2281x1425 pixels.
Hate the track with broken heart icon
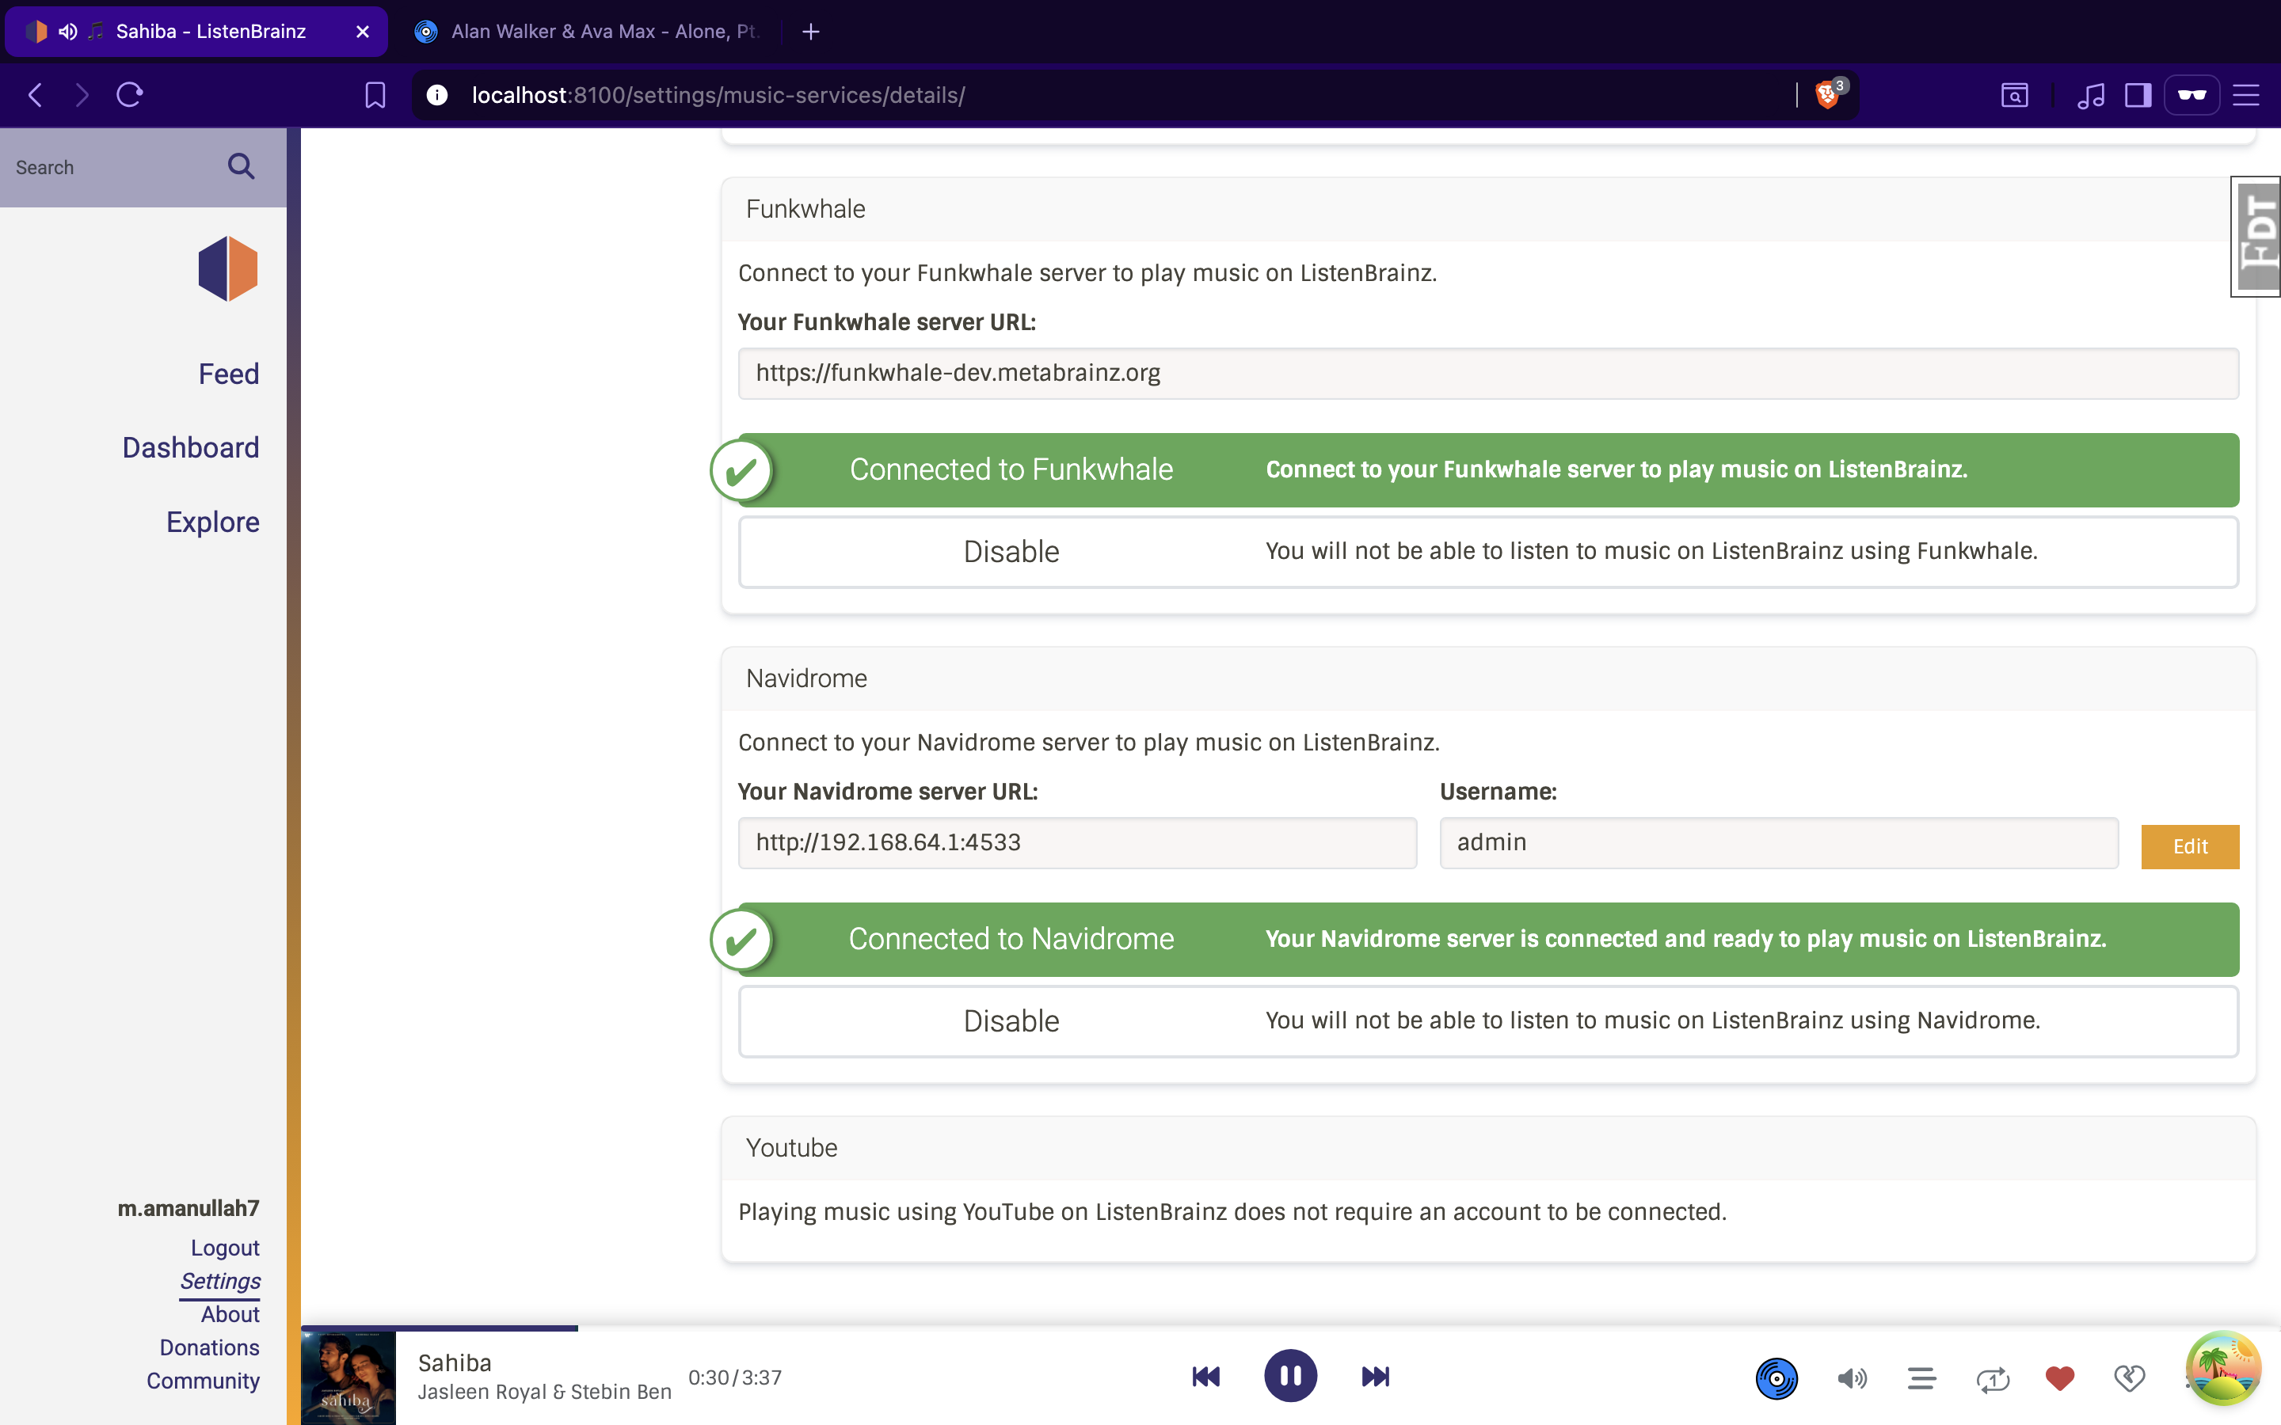pos(2129,1379)
